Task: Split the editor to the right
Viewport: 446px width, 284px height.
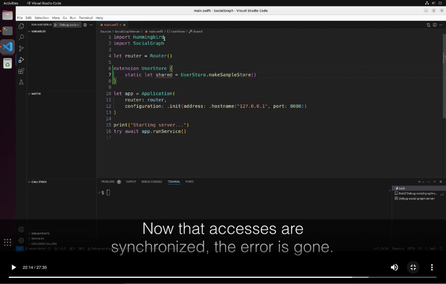Action: click(x=435, y=25)
